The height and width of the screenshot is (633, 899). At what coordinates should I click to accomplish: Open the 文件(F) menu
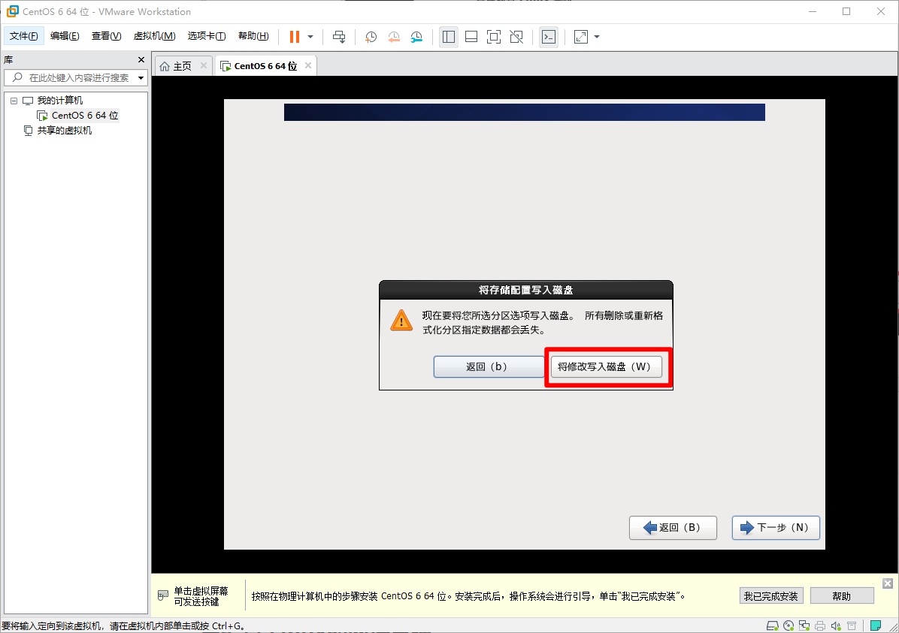[23, 36]
